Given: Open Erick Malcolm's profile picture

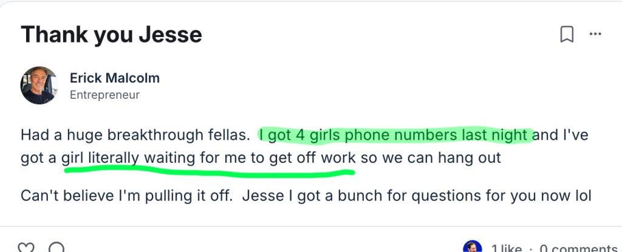Looking at the screenshot, I should point(39,86).
